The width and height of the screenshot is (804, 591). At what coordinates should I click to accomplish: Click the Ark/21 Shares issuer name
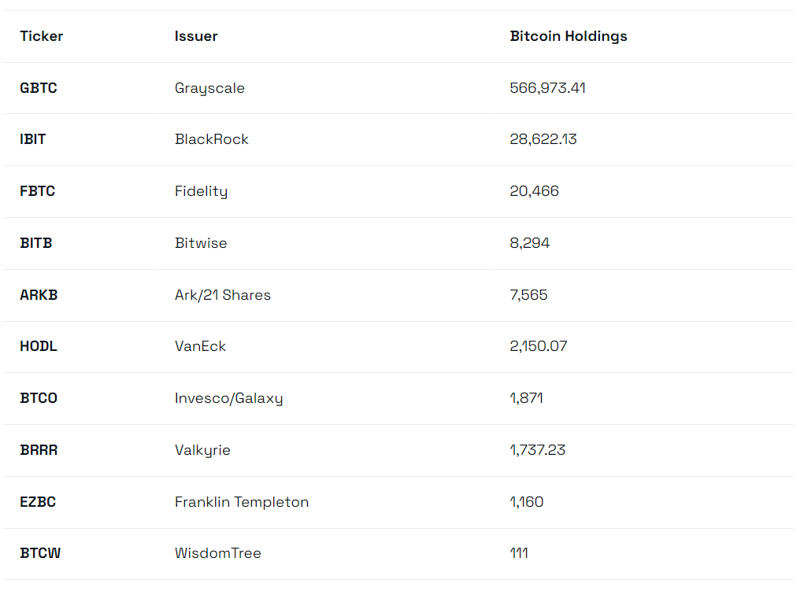point(223,295)
